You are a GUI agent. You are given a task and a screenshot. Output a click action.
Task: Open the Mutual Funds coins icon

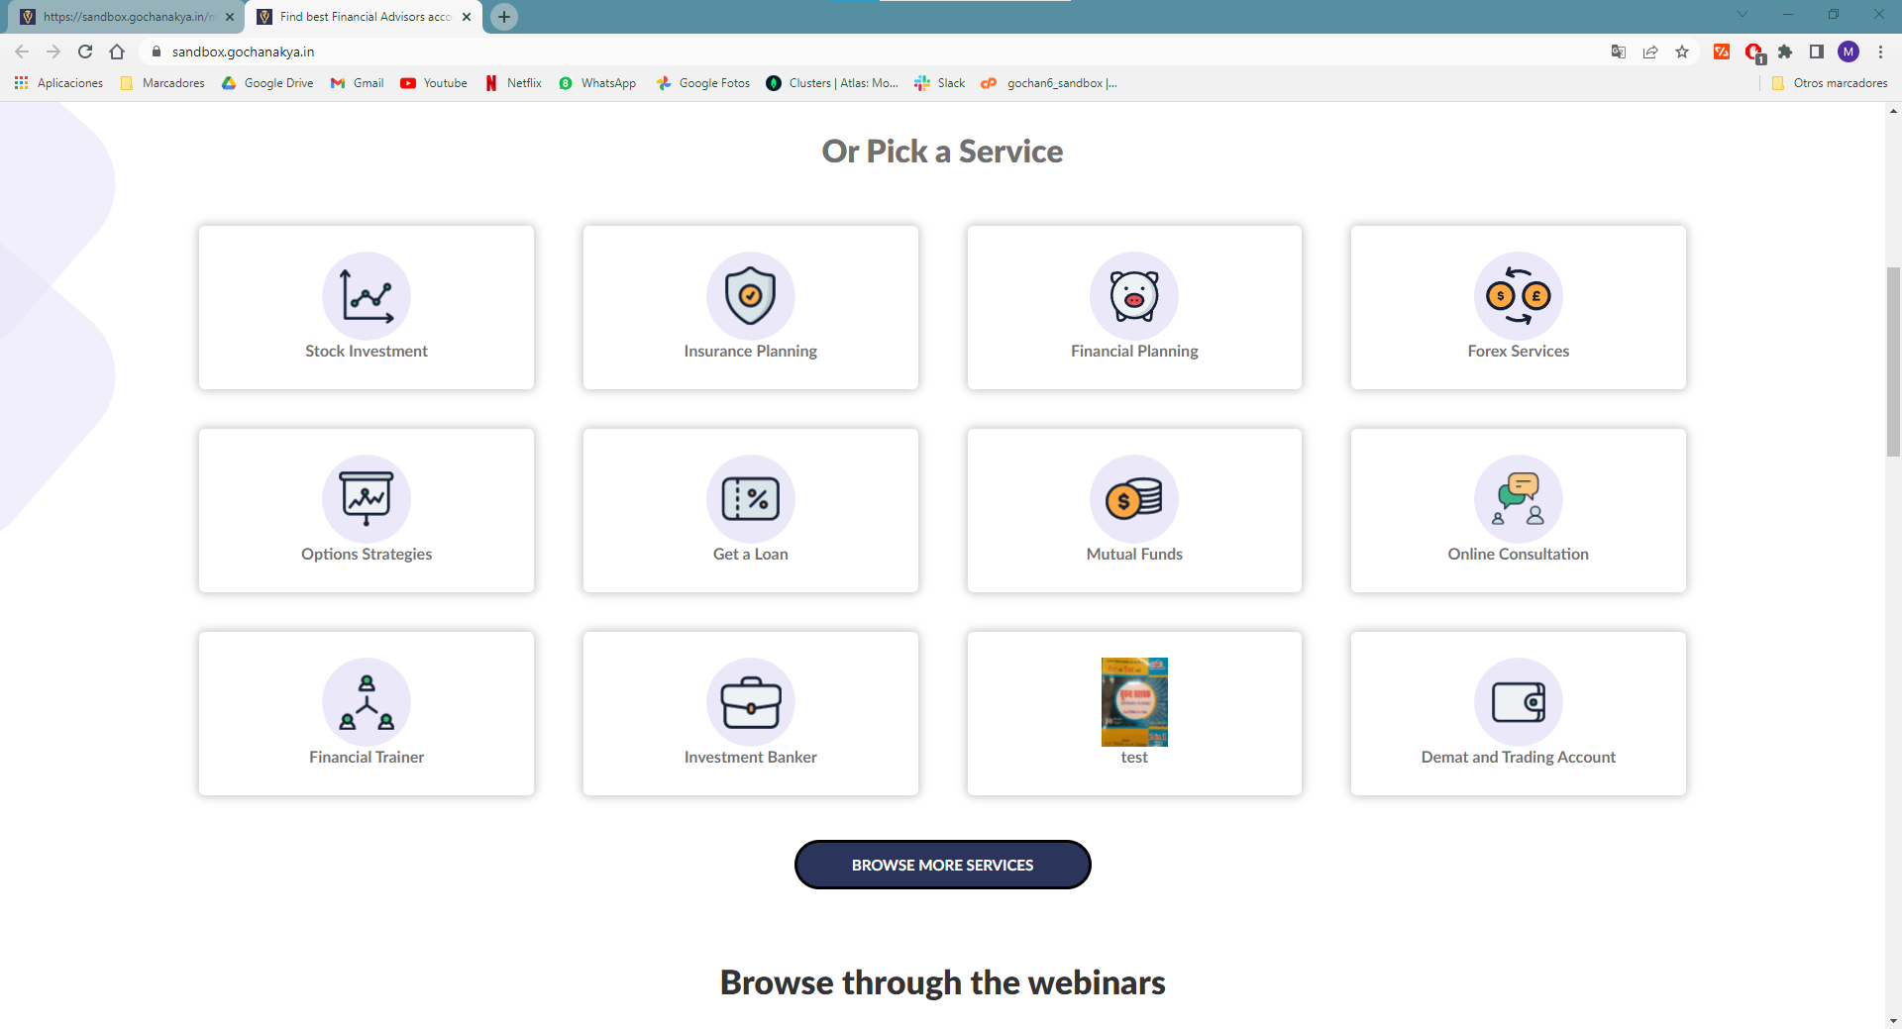pos(1134,499)
